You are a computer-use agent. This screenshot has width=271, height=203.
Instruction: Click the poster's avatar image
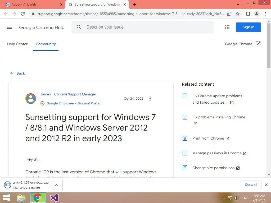point(31,99)
